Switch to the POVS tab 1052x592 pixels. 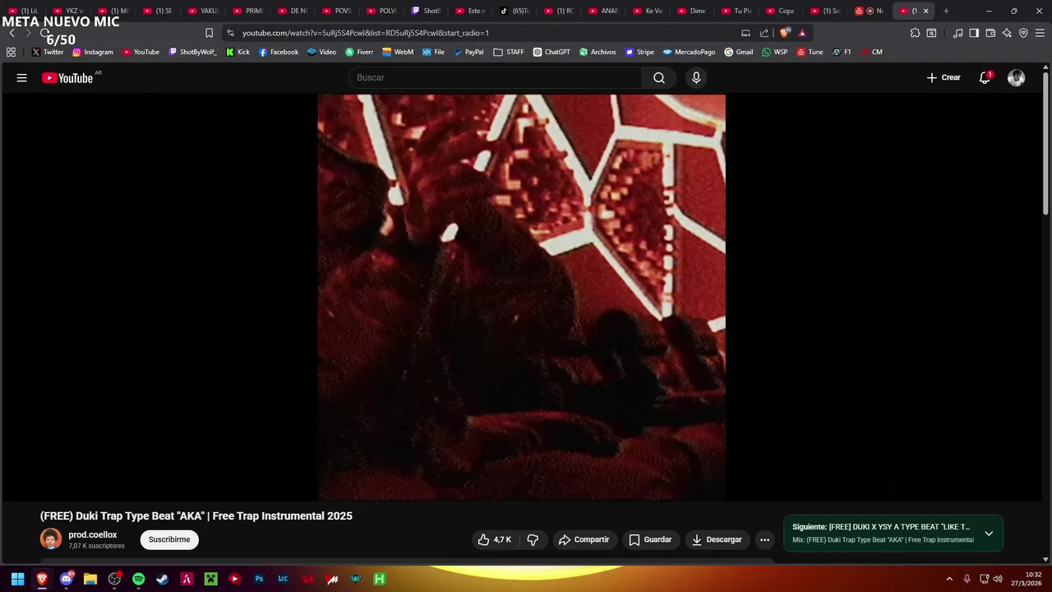(x=337, y=11)
